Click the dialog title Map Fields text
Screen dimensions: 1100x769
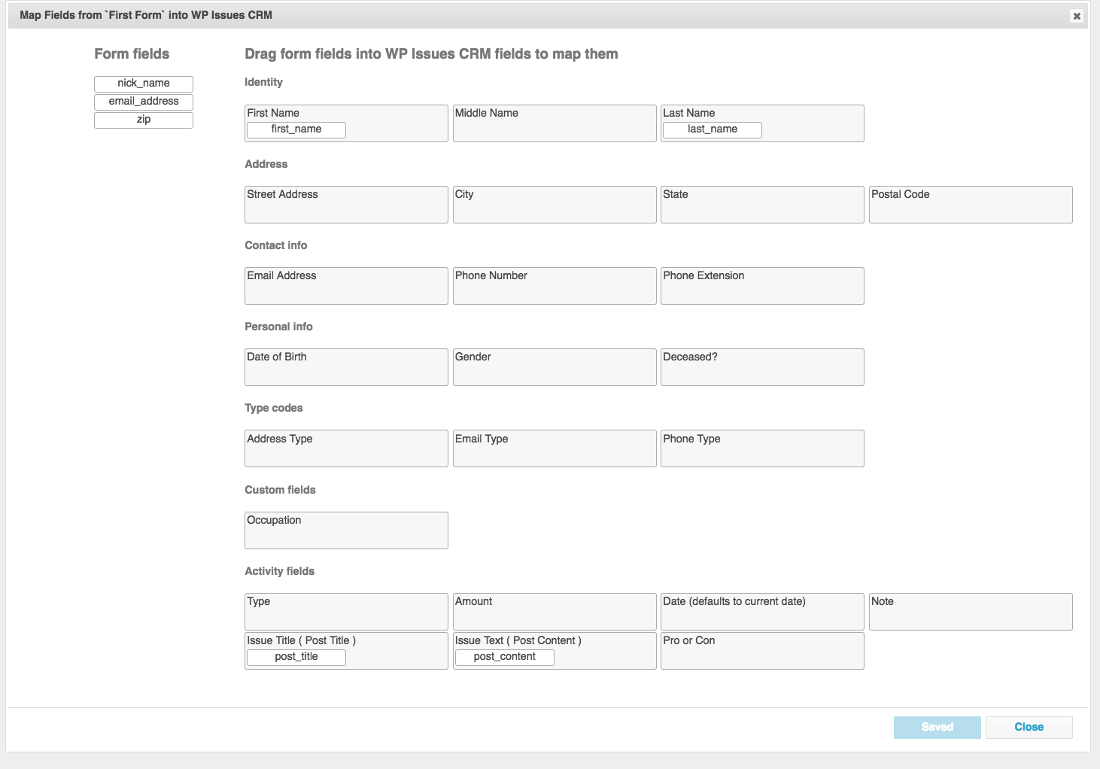click(146, 15)
